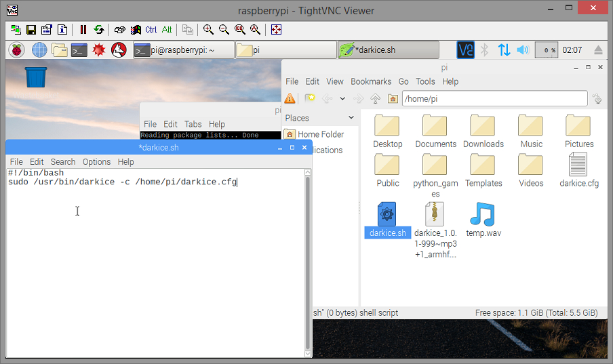This screenshot has height=364, width=613.
Task: Click the 02:07 clock in panel
Action: pyautogui.click(x=572, y=50)
